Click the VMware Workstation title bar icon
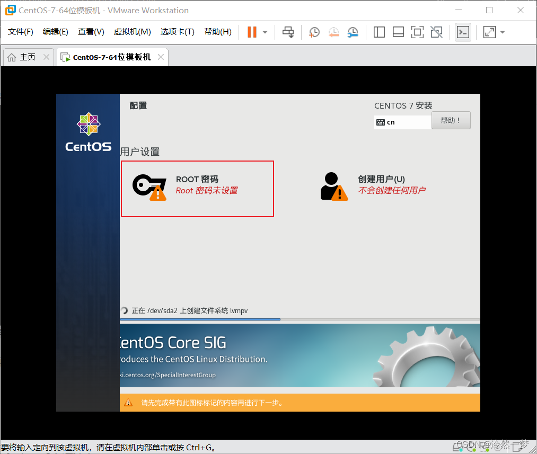The width and height of the screenshot is (537, 454). coord(10,10)
